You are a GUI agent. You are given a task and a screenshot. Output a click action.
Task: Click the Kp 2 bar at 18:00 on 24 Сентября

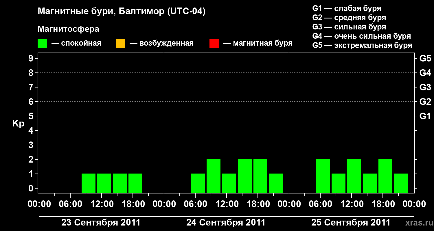[x=260, y=176]
